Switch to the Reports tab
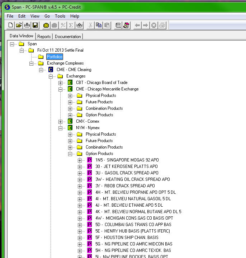Viewport: 246px width, 258px height. pyautogui.click(x=44, y=37)
